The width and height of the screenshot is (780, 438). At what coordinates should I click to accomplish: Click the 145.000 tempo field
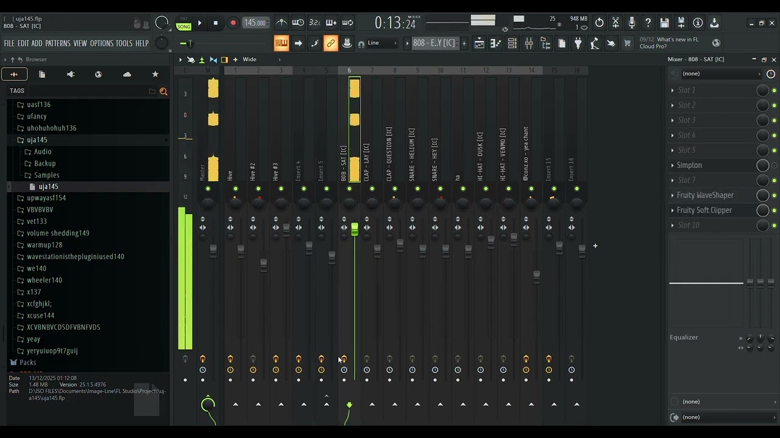tap(255, 23)
